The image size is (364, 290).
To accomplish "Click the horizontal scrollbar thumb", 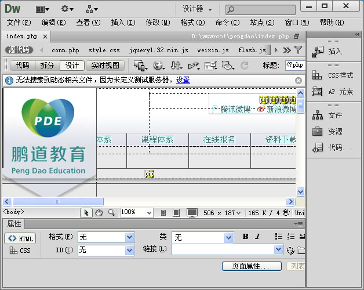I will (x=58, y=201).
